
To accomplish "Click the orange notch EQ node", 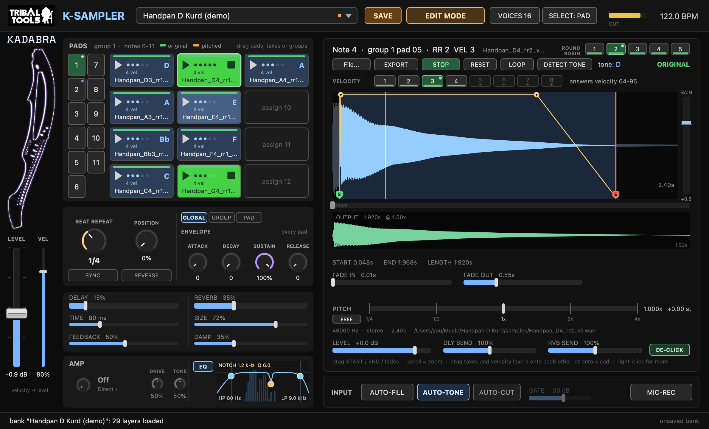I will click(270, 384).
